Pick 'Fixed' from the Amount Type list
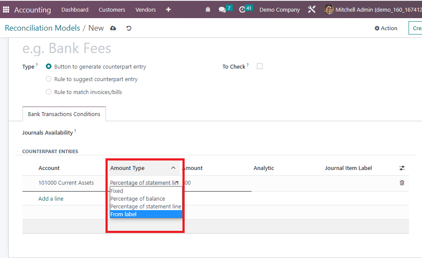 point(117,191)
